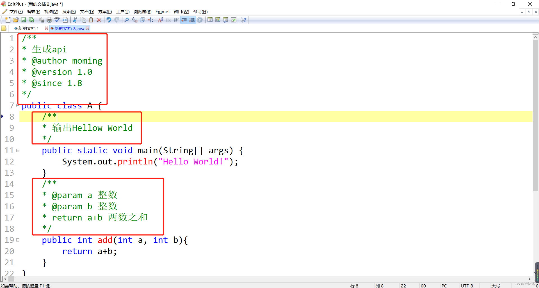The width and height of the screenshot is (539, 288).
Task: Open a file using the Open folder icon
Action: [16, 20]
